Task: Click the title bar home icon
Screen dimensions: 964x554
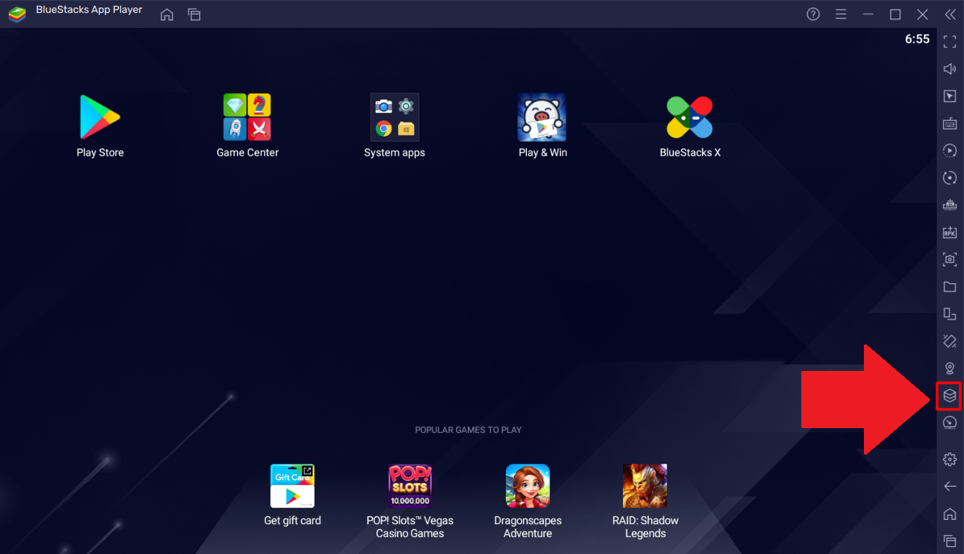Action: coord(167,15)
